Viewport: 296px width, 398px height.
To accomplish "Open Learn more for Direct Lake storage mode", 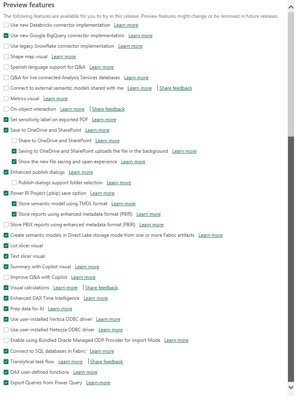I will pos(211,235).
